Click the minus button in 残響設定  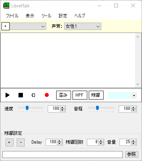[x=21, y=142]
